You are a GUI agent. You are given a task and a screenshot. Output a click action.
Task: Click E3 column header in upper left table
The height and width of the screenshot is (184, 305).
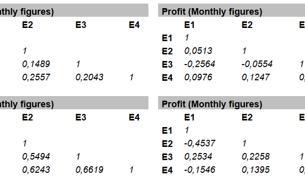click(x=81, y=25)
